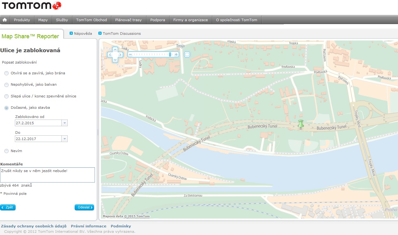398x235 pixels.
Task: Open the 'Plánovač tras' menu
Action: coord(128,20)
